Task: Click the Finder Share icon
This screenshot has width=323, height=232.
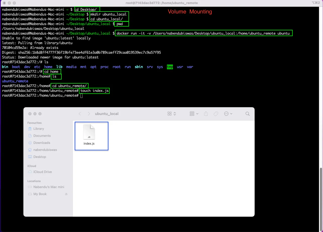Action: click(206, 114)
